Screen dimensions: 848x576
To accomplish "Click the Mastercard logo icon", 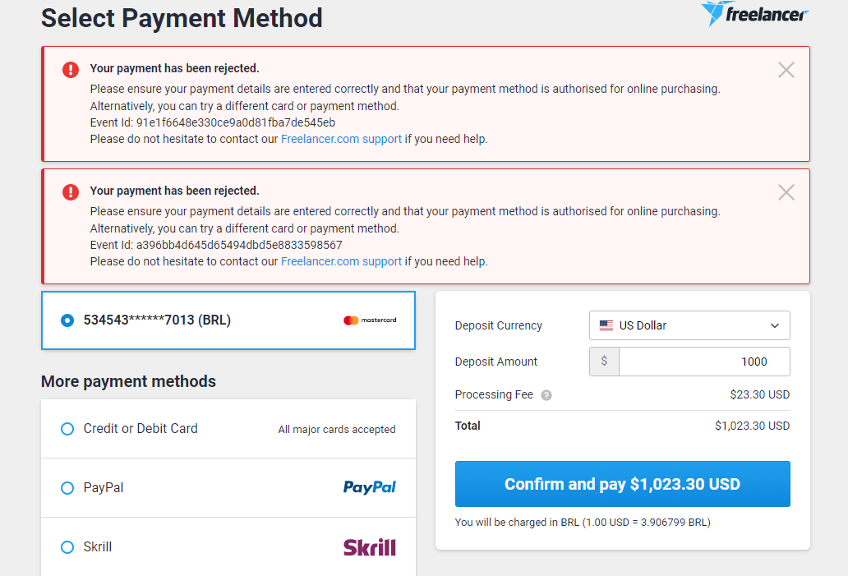I will click(x=369, y=320).
